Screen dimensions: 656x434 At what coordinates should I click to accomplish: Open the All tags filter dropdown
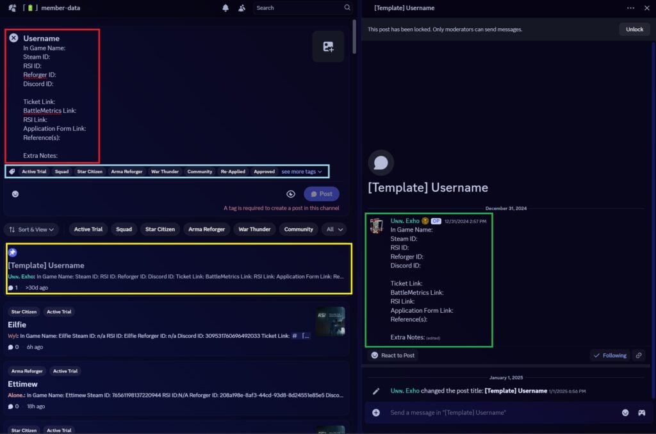pyautogui.click(x=334, y=230)
